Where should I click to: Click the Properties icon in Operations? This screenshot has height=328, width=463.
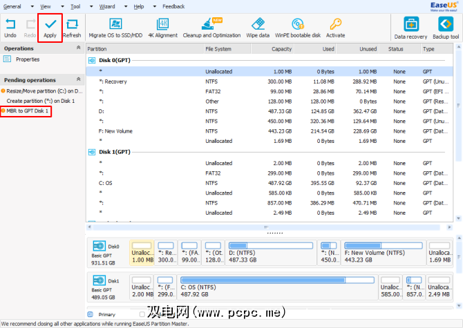[x=7, y=59]
